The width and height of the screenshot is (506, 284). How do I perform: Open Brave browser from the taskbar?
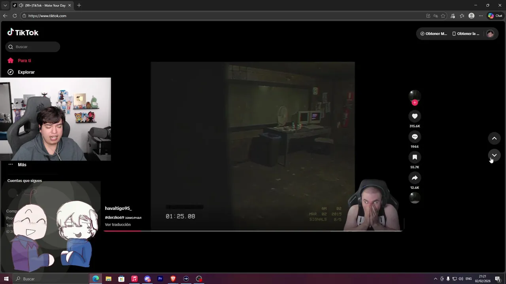173,279
